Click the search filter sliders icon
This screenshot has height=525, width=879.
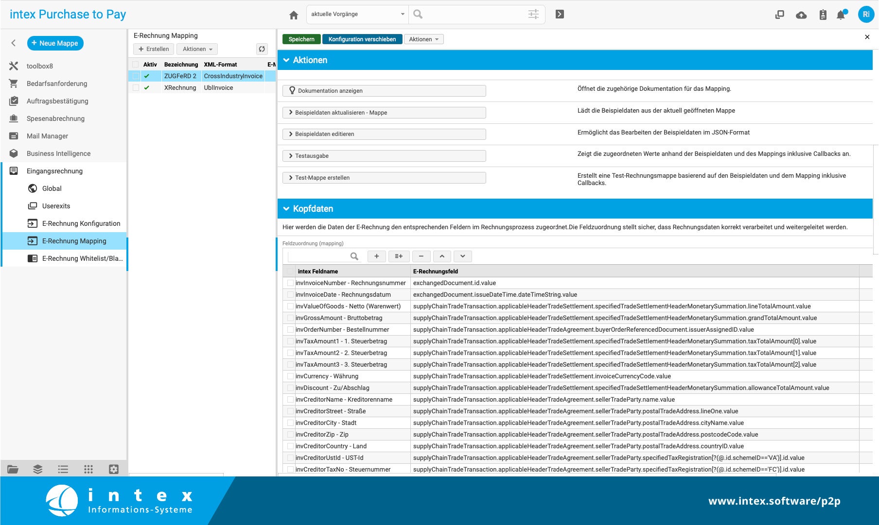click(x=533, y=15)
